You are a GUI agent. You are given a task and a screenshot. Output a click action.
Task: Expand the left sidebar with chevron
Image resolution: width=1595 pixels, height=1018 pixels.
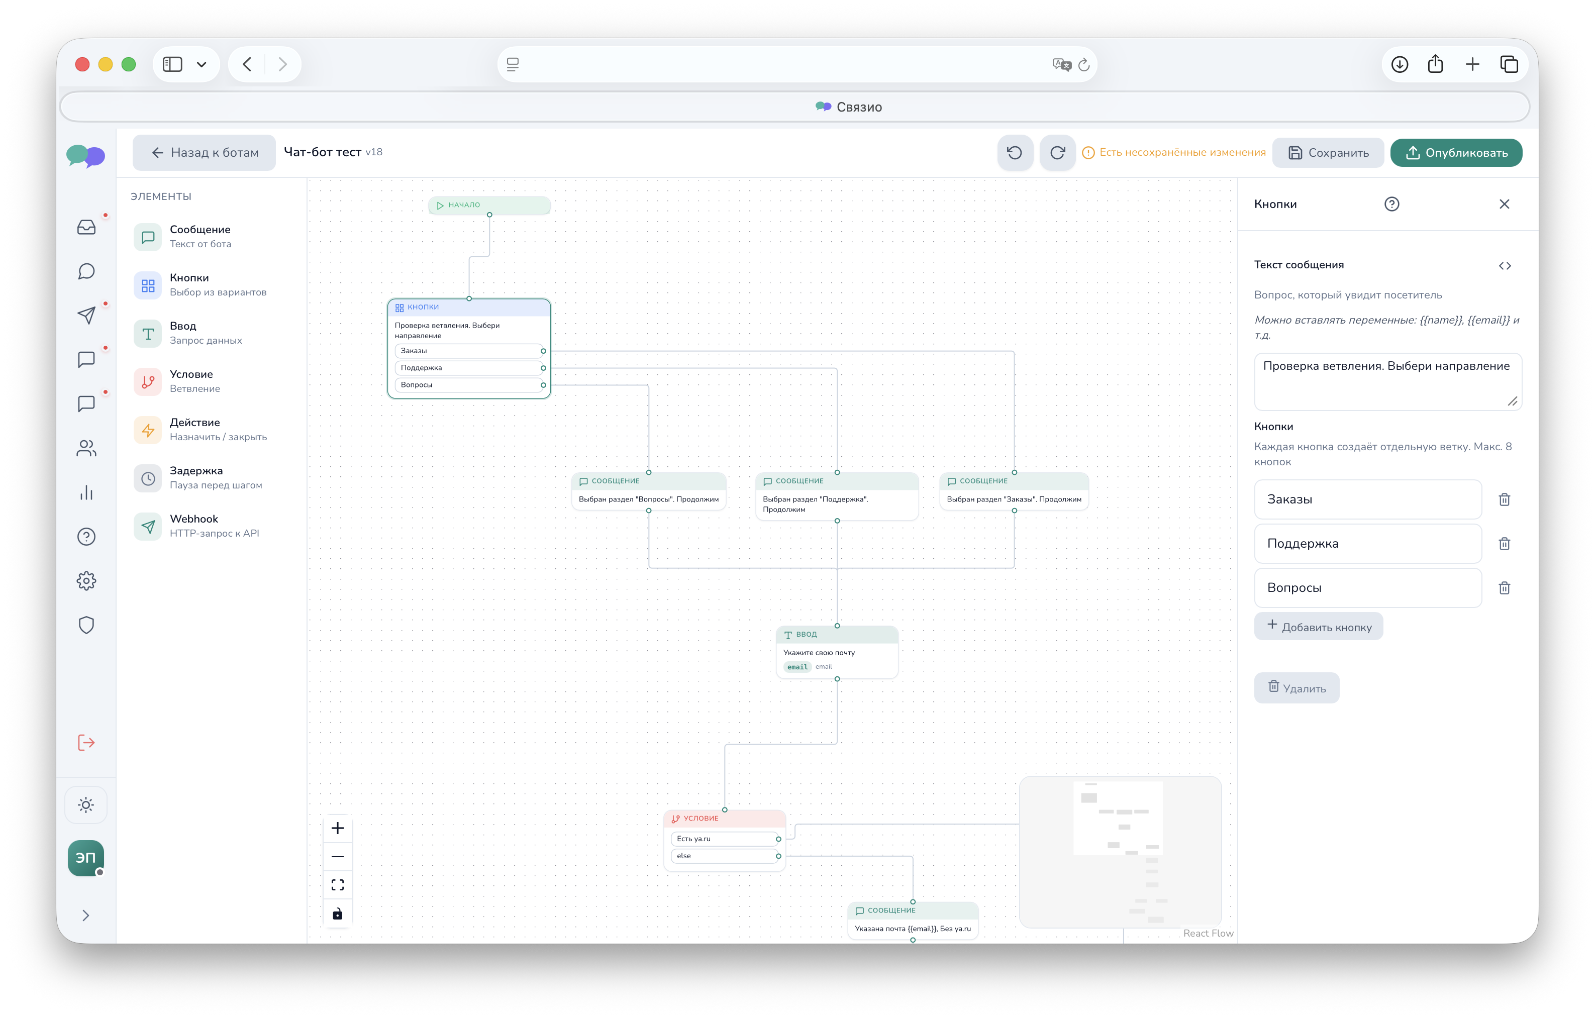click(86, 915)
